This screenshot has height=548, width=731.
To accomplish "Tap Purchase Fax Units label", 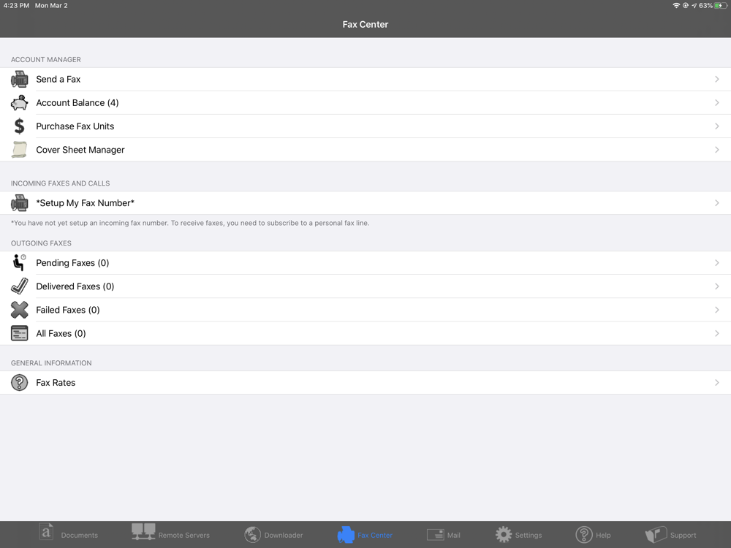I will coord(75,126).
